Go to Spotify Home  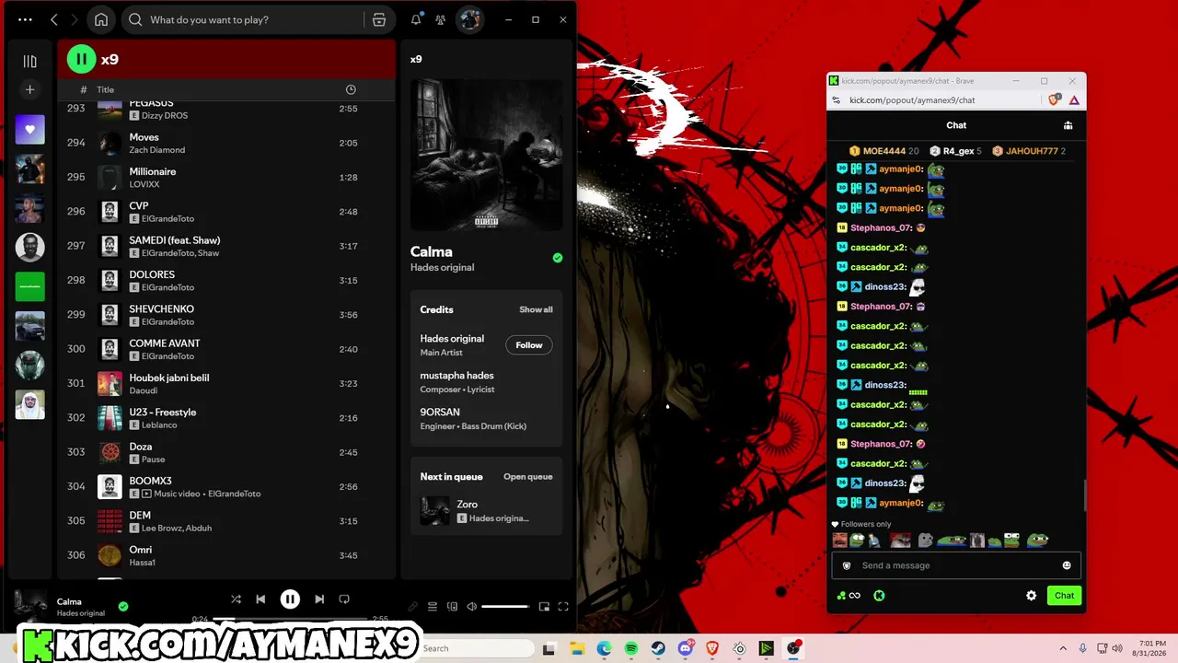click(101, 19)
